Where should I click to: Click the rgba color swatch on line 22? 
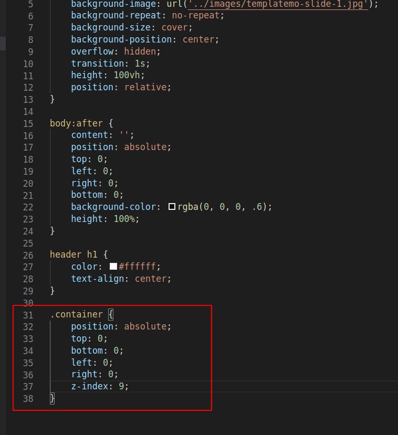point(172,207)
